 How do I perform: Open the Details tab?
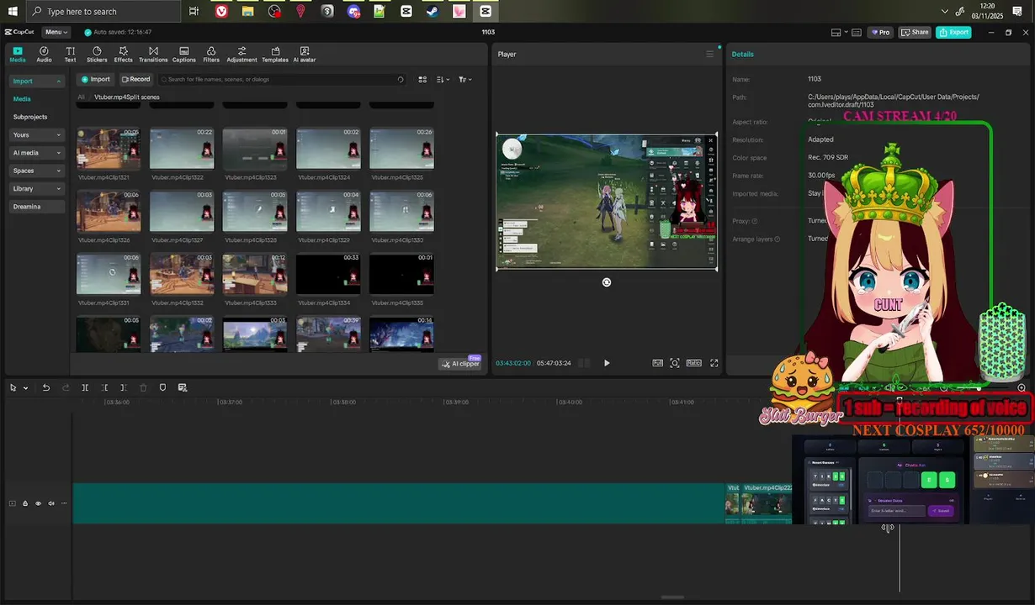(x=743, y=54)
